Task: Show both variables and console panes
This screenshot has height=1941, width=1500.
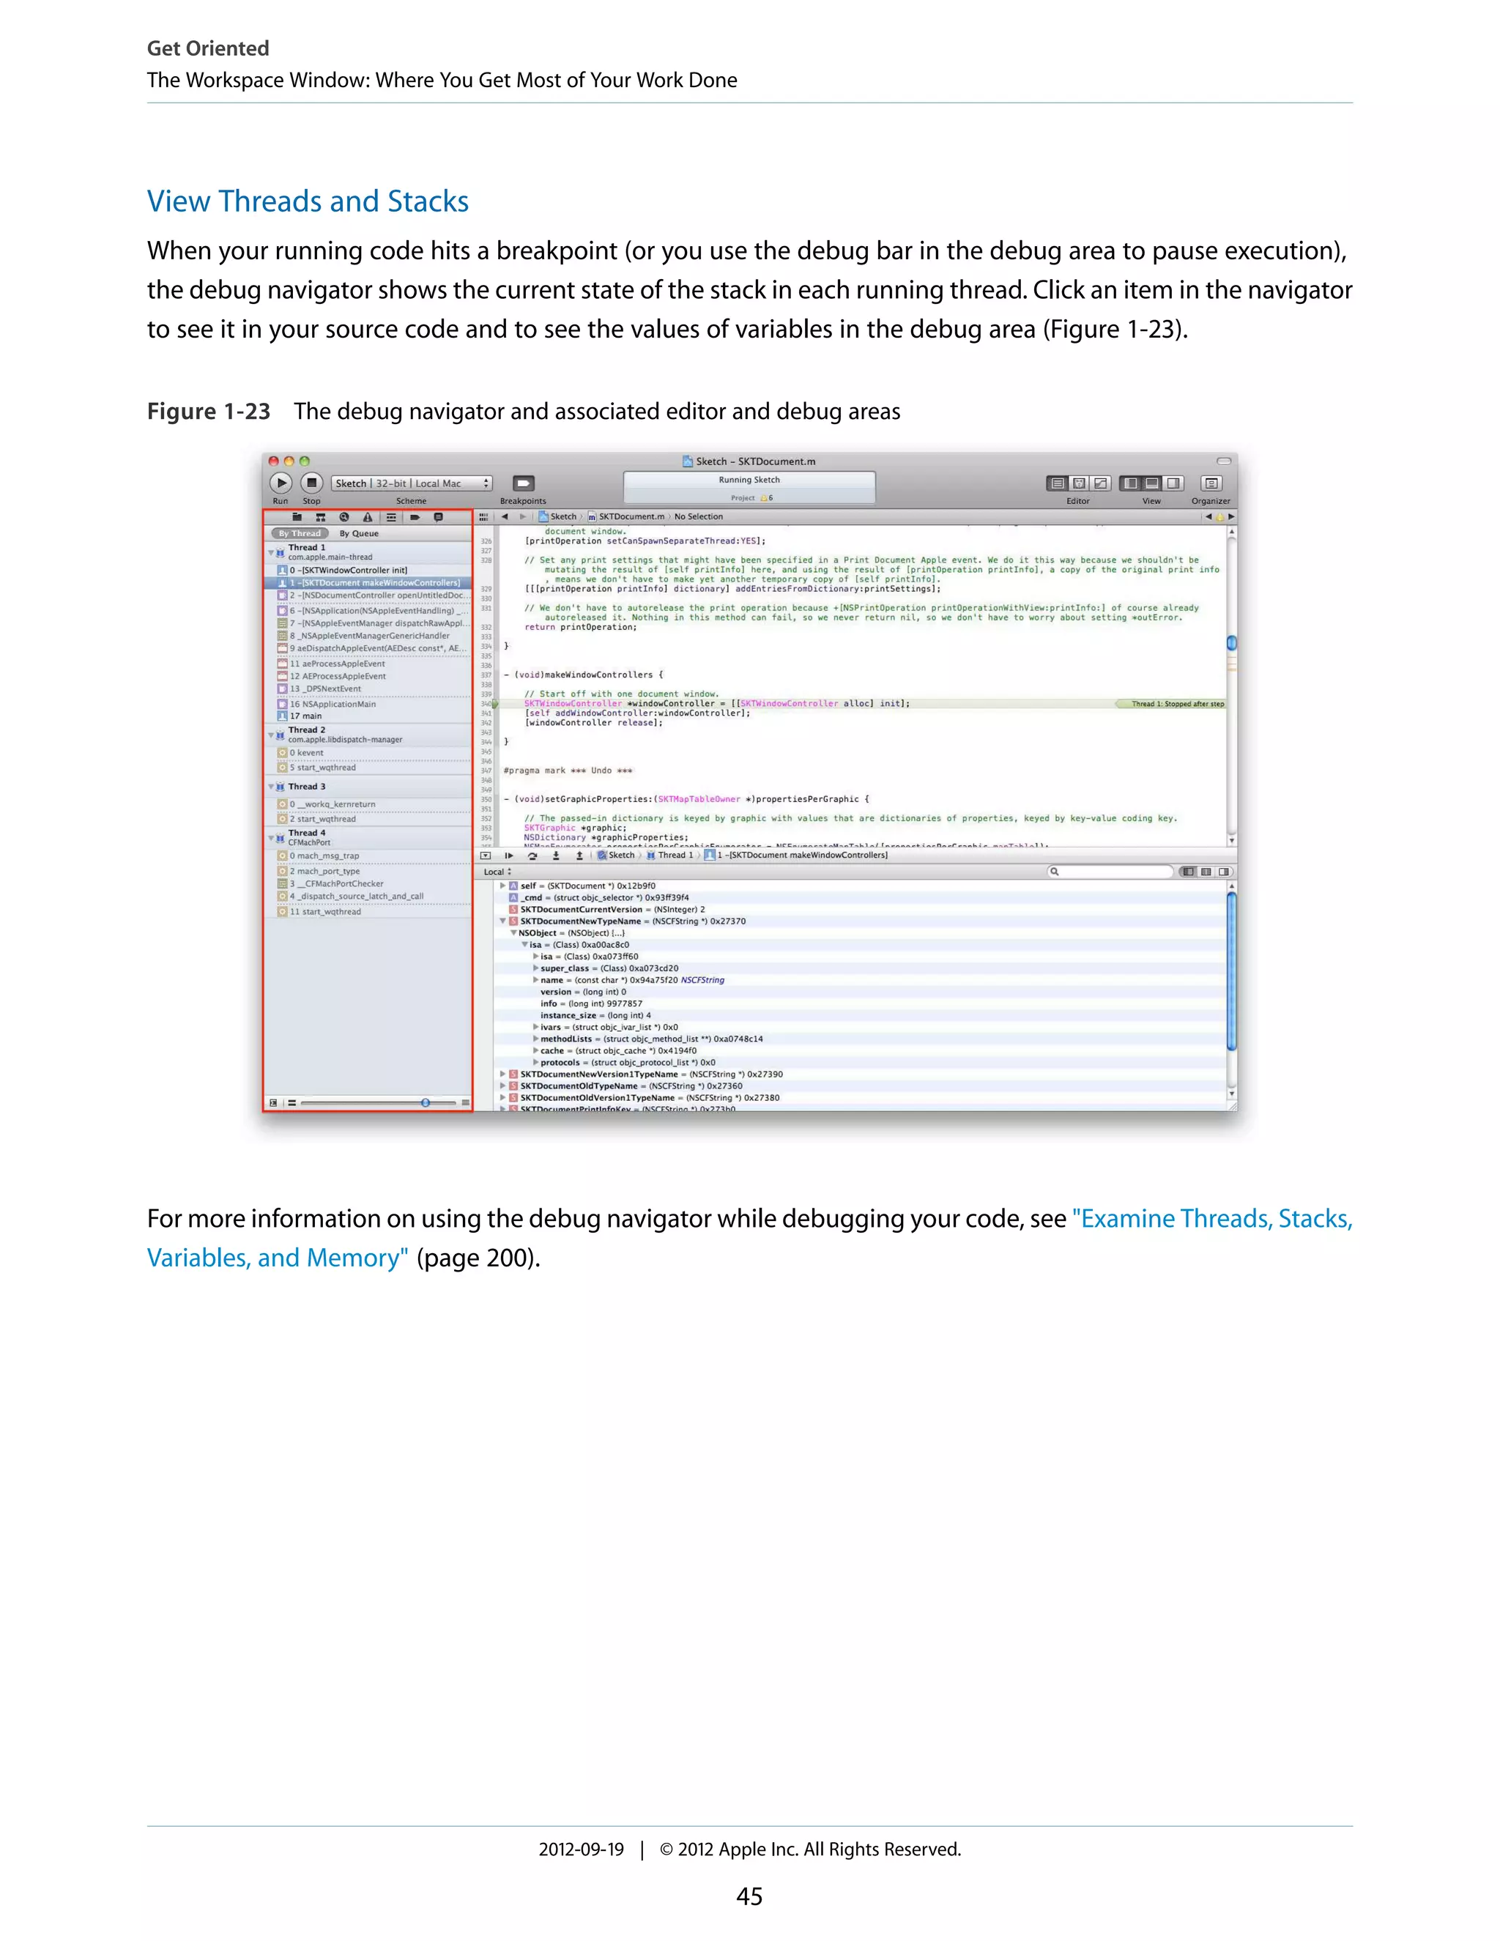Action: click(x=1206, y=872)
